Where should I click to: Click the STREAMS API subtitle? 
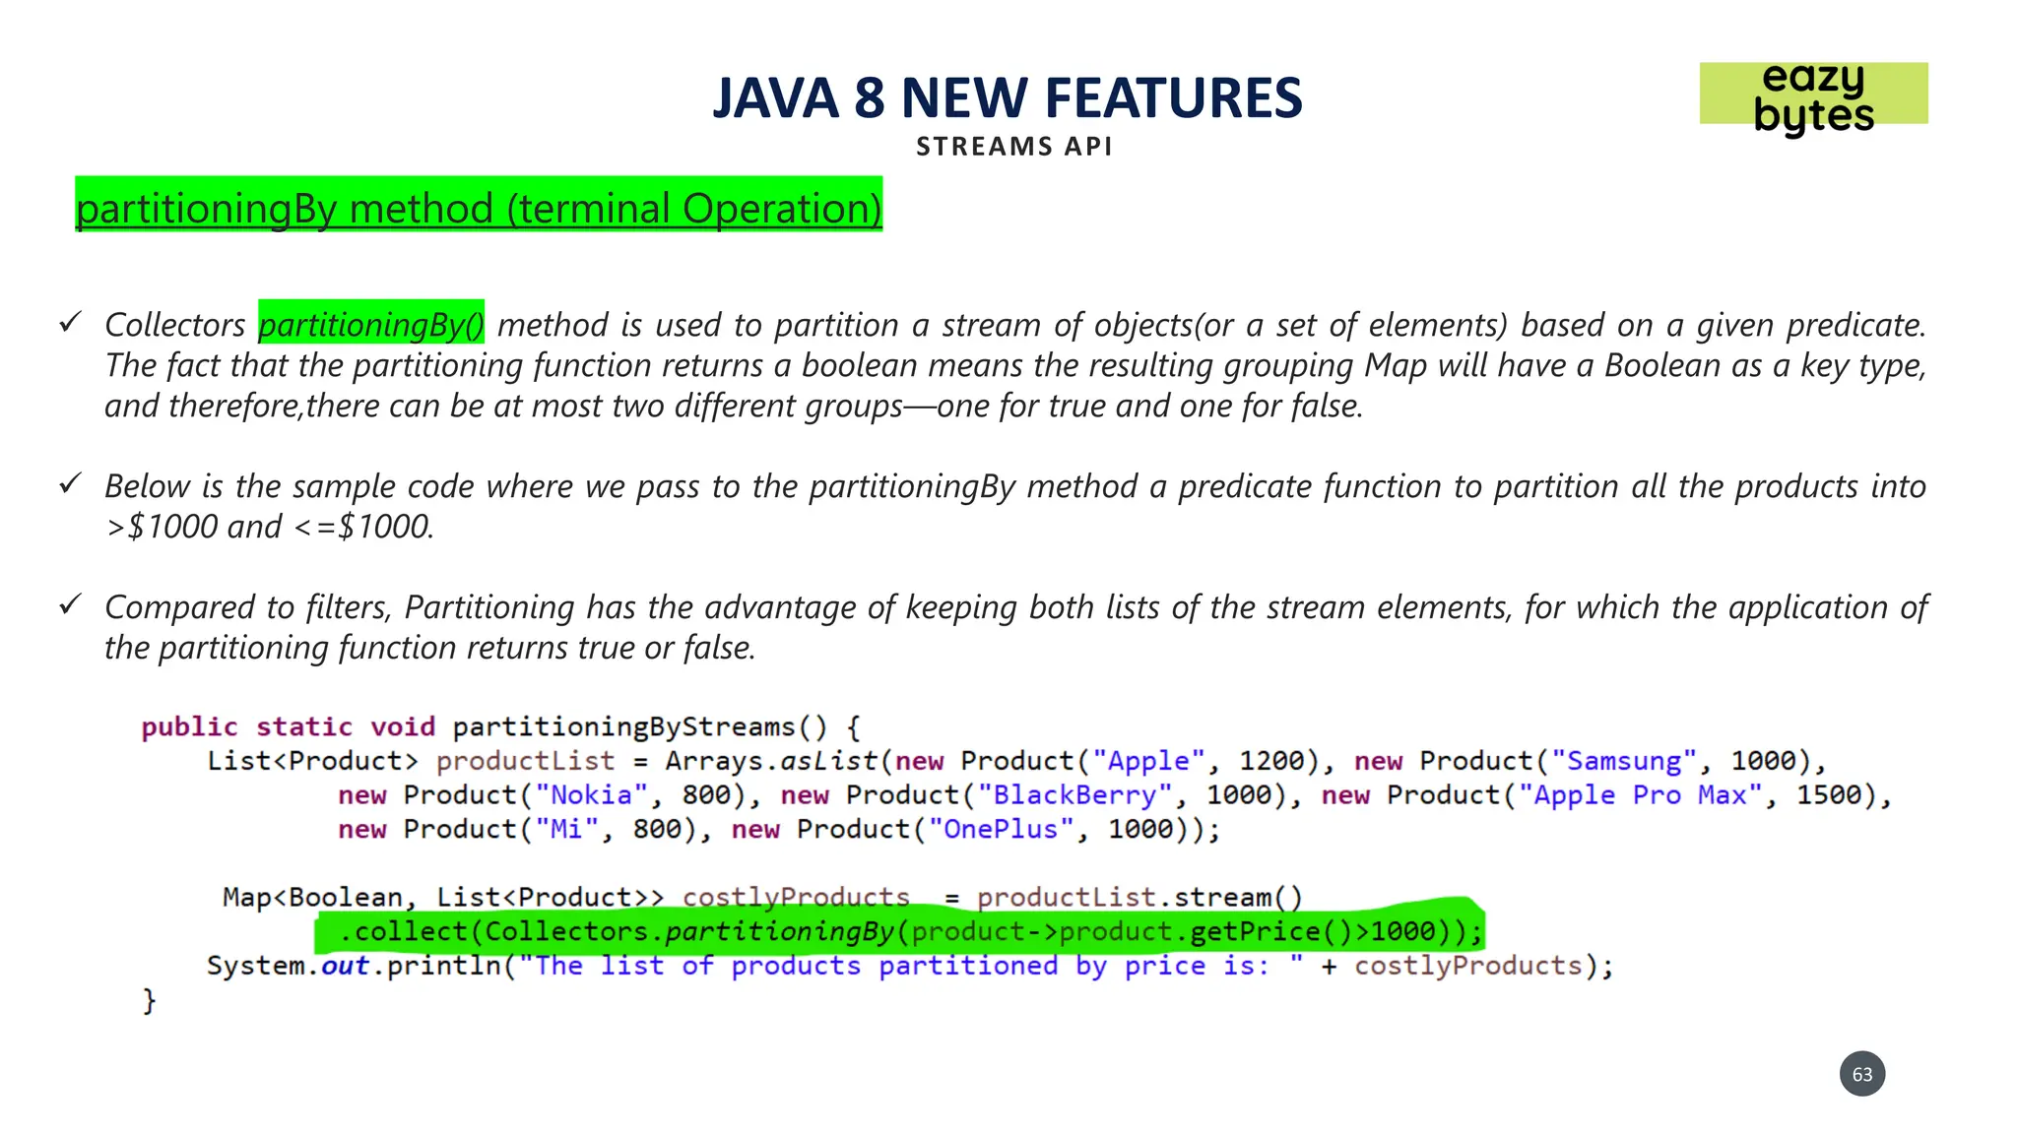click(1014, 147)
